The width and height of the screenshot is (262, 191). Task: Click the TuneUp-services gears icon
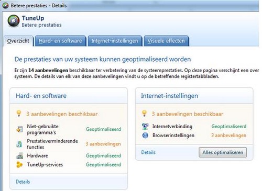click(x=19, y=165)
